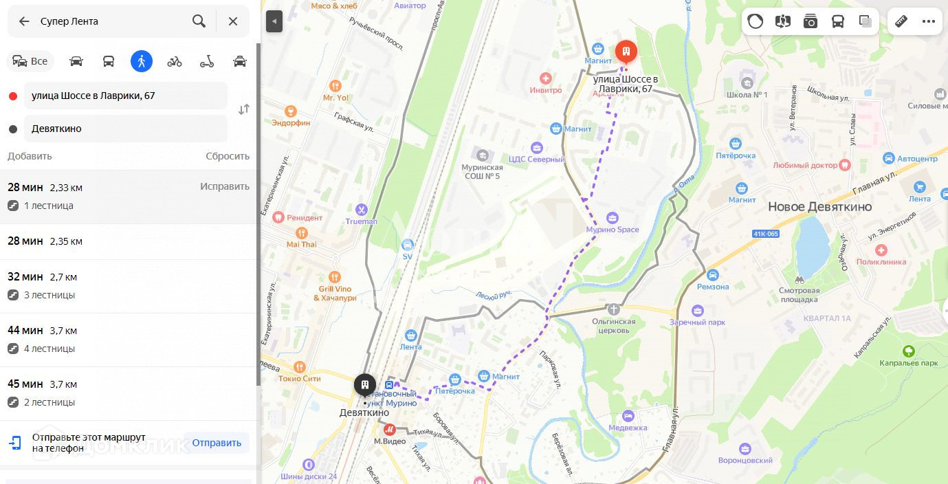Click the "Сбросить" link
The image size is (948, 484).
pos(228,156)
